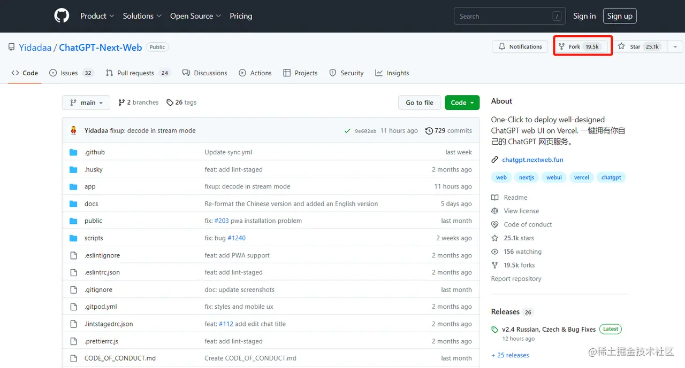This screenshot has height=368, width=685.
Task: Click the public folder icon
Action: pos(74,221)
